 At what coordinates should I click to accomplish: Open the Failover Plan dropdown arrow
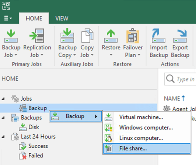tap(139, 55)
